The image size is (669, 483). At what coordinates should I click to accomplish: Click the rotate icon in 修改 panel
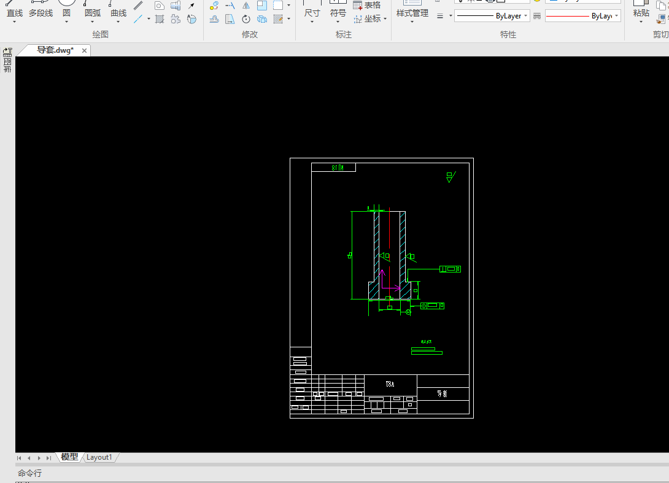(x=246, y=19)
